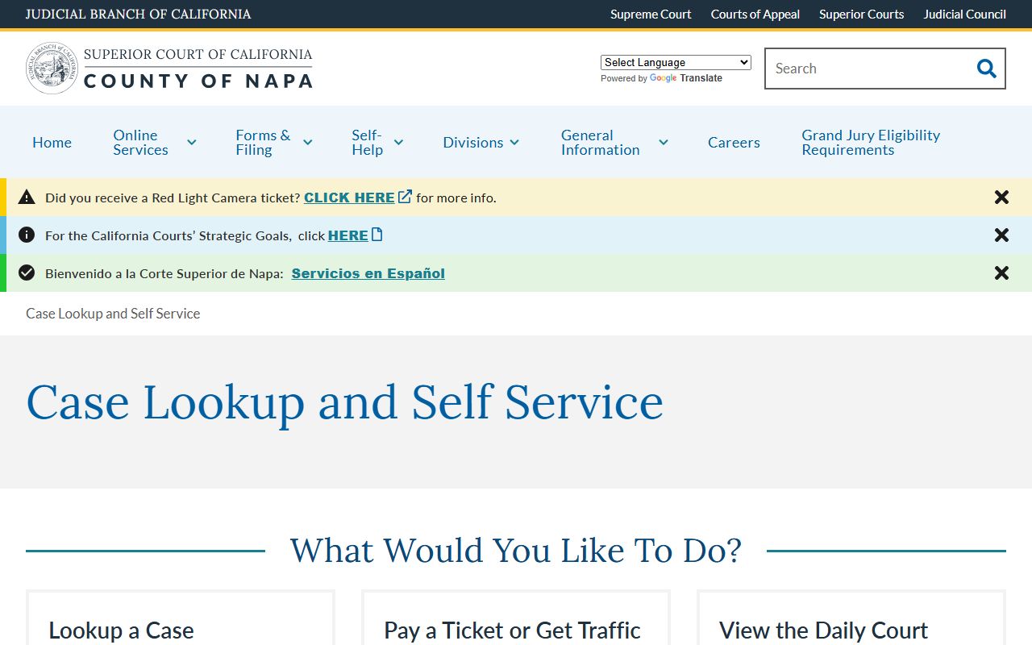Click the Google Translate attribution link

coord(685,78)
